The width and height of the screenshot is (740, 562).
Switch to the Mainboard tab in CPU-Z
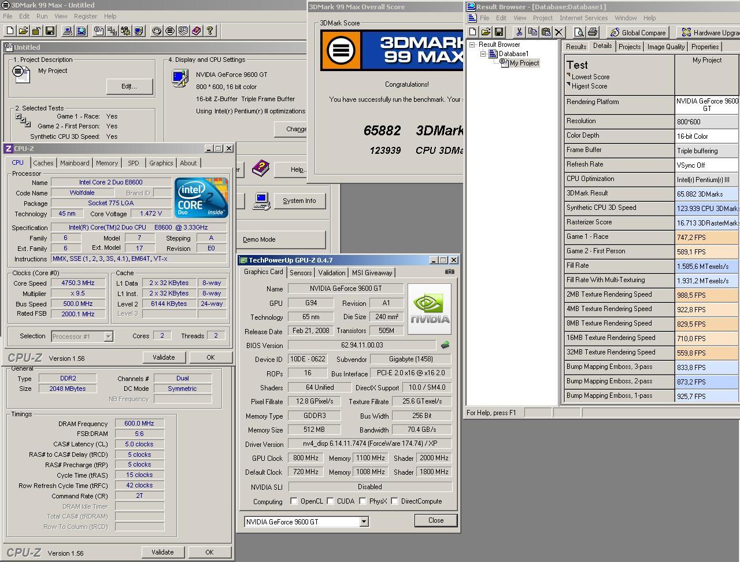tap(75, 163)
